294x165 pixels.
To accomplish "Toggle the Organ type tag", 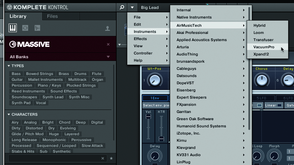I will coord(97,79).
